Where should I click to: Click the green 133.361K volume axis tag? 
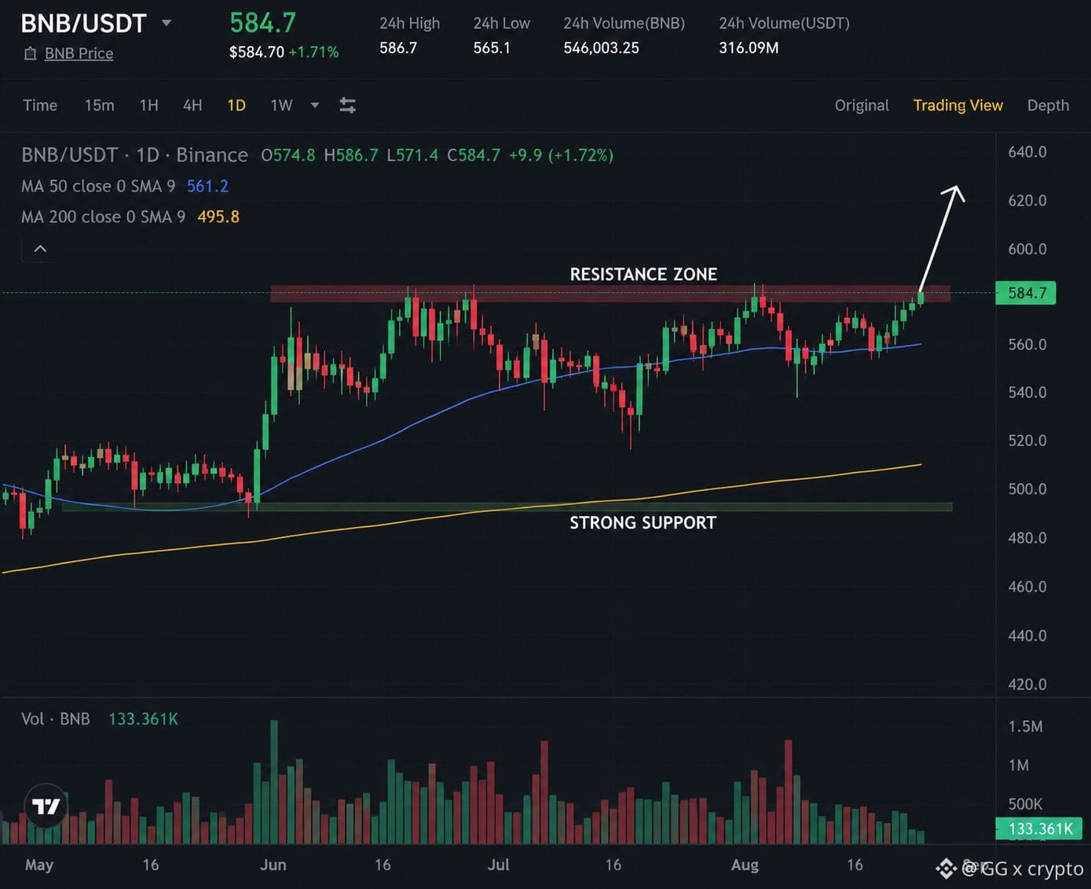(x=1039, y=829)
